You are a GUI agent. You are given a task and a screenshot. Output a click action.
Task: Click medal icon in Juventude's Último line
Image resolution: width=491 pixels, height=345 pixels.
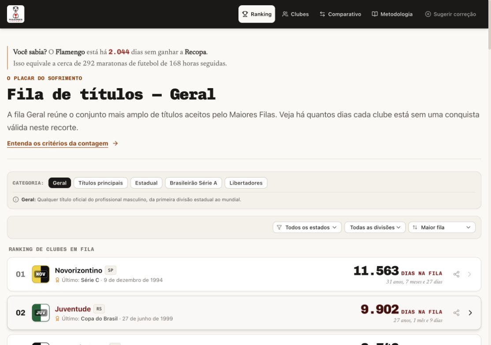(x=57, y=319)
